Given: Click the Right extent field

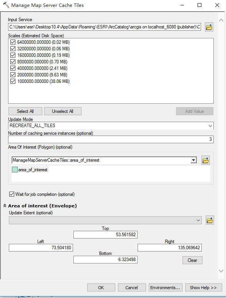Looking at the screenshot, I should click(169, 248).
